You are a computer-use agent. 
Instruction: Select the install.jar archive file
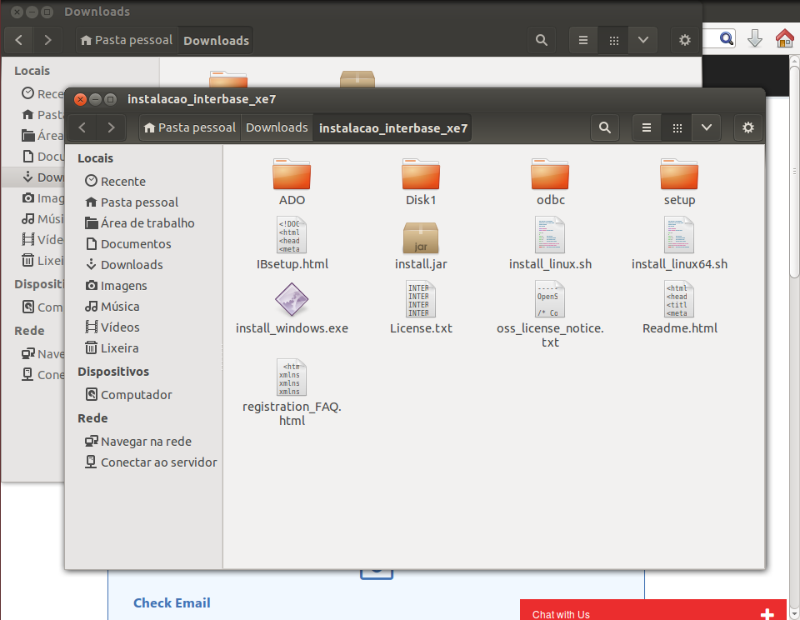421,238
